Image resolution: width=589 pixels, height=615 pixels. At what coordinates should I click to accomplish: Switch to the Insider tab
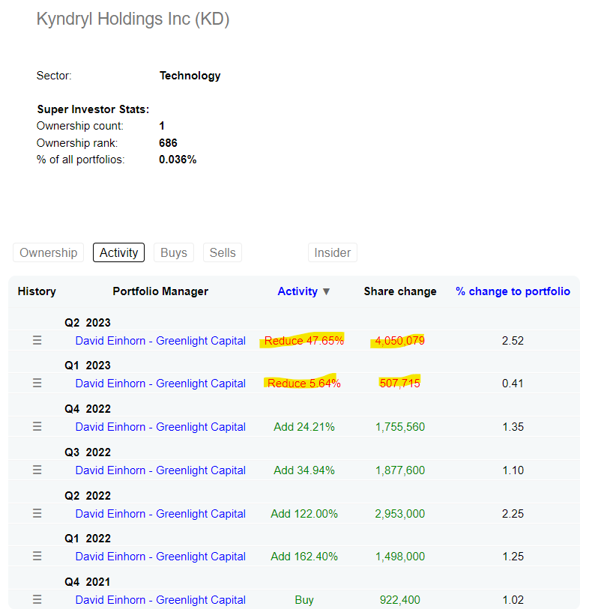[x=333, y=252]
